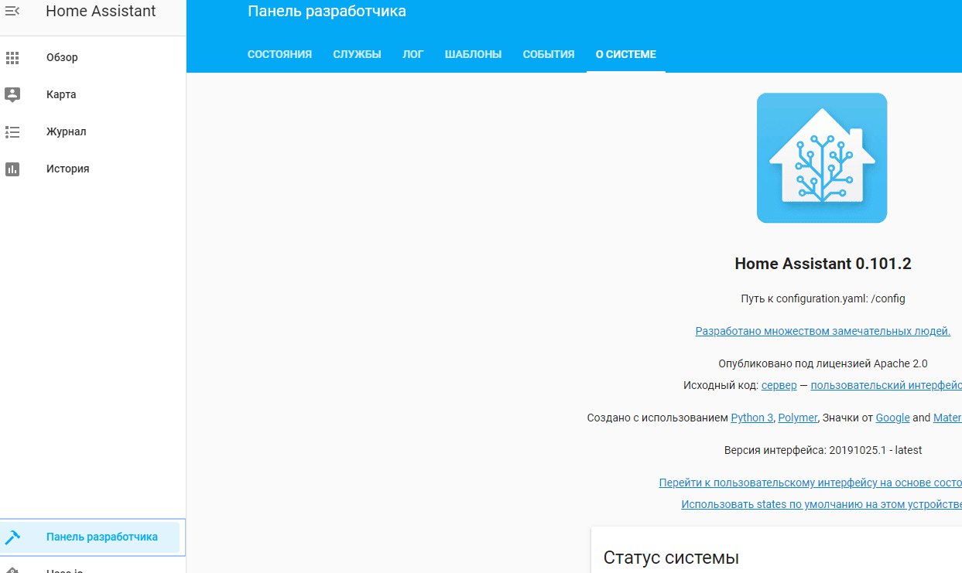
Task: Switch to the Службы tab
Action: coord(357,55)
